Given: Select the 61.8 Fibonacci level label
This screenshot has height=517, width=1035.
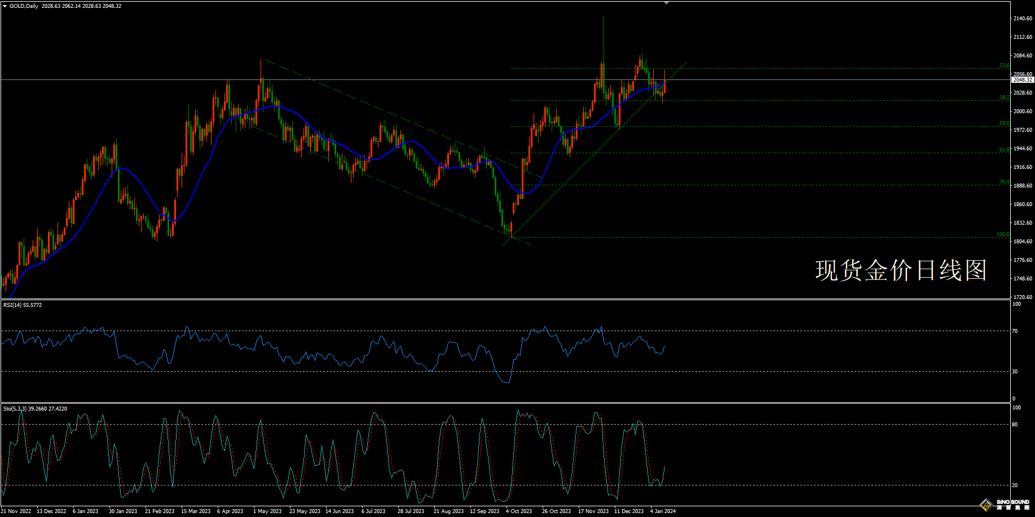Looking at the screenshot, I should 1004,150.
